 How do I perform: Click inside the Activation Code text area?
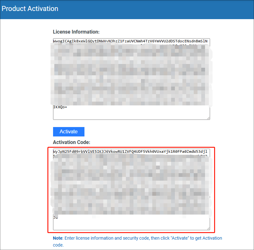[131, 189]
